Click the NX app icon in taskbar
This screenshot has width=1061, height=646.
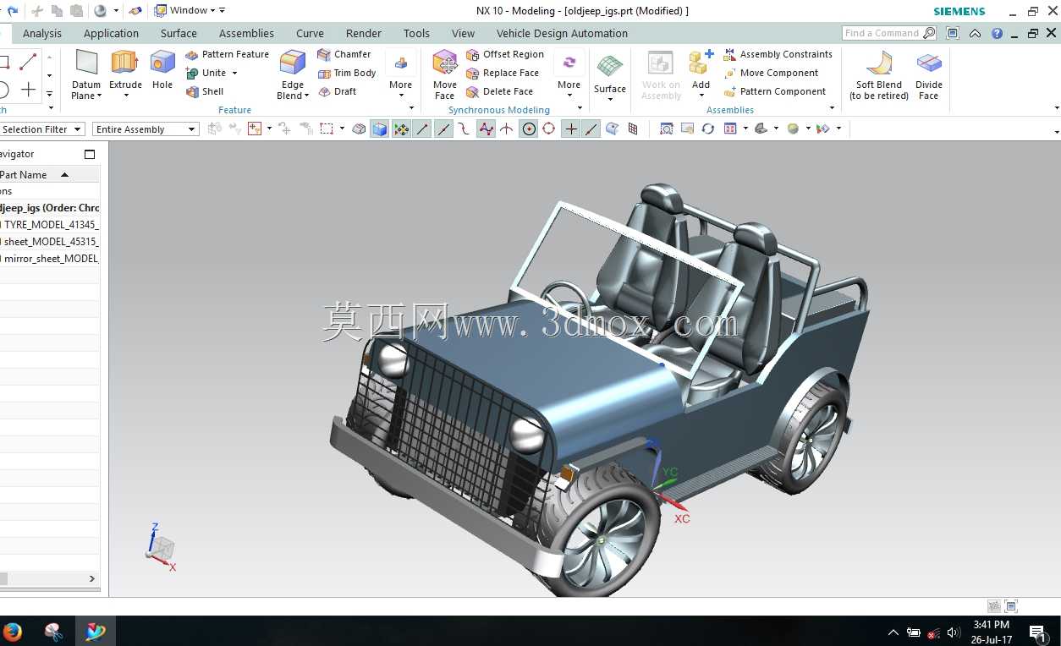point(96,631)
